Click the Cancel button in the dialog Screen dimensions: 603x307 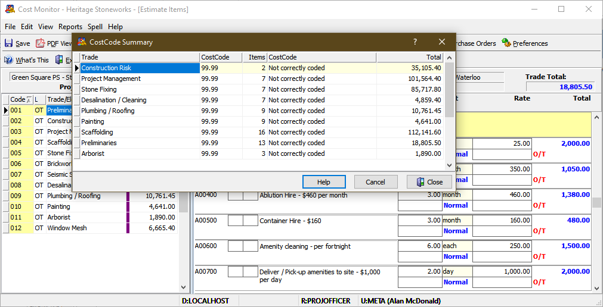375,182
